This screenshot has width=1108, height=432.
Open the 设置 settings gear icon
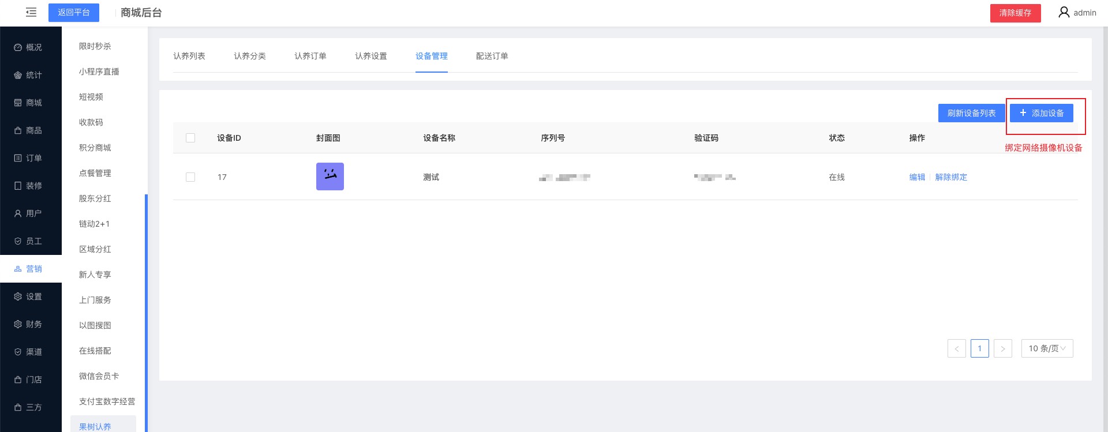click(18, 296)
